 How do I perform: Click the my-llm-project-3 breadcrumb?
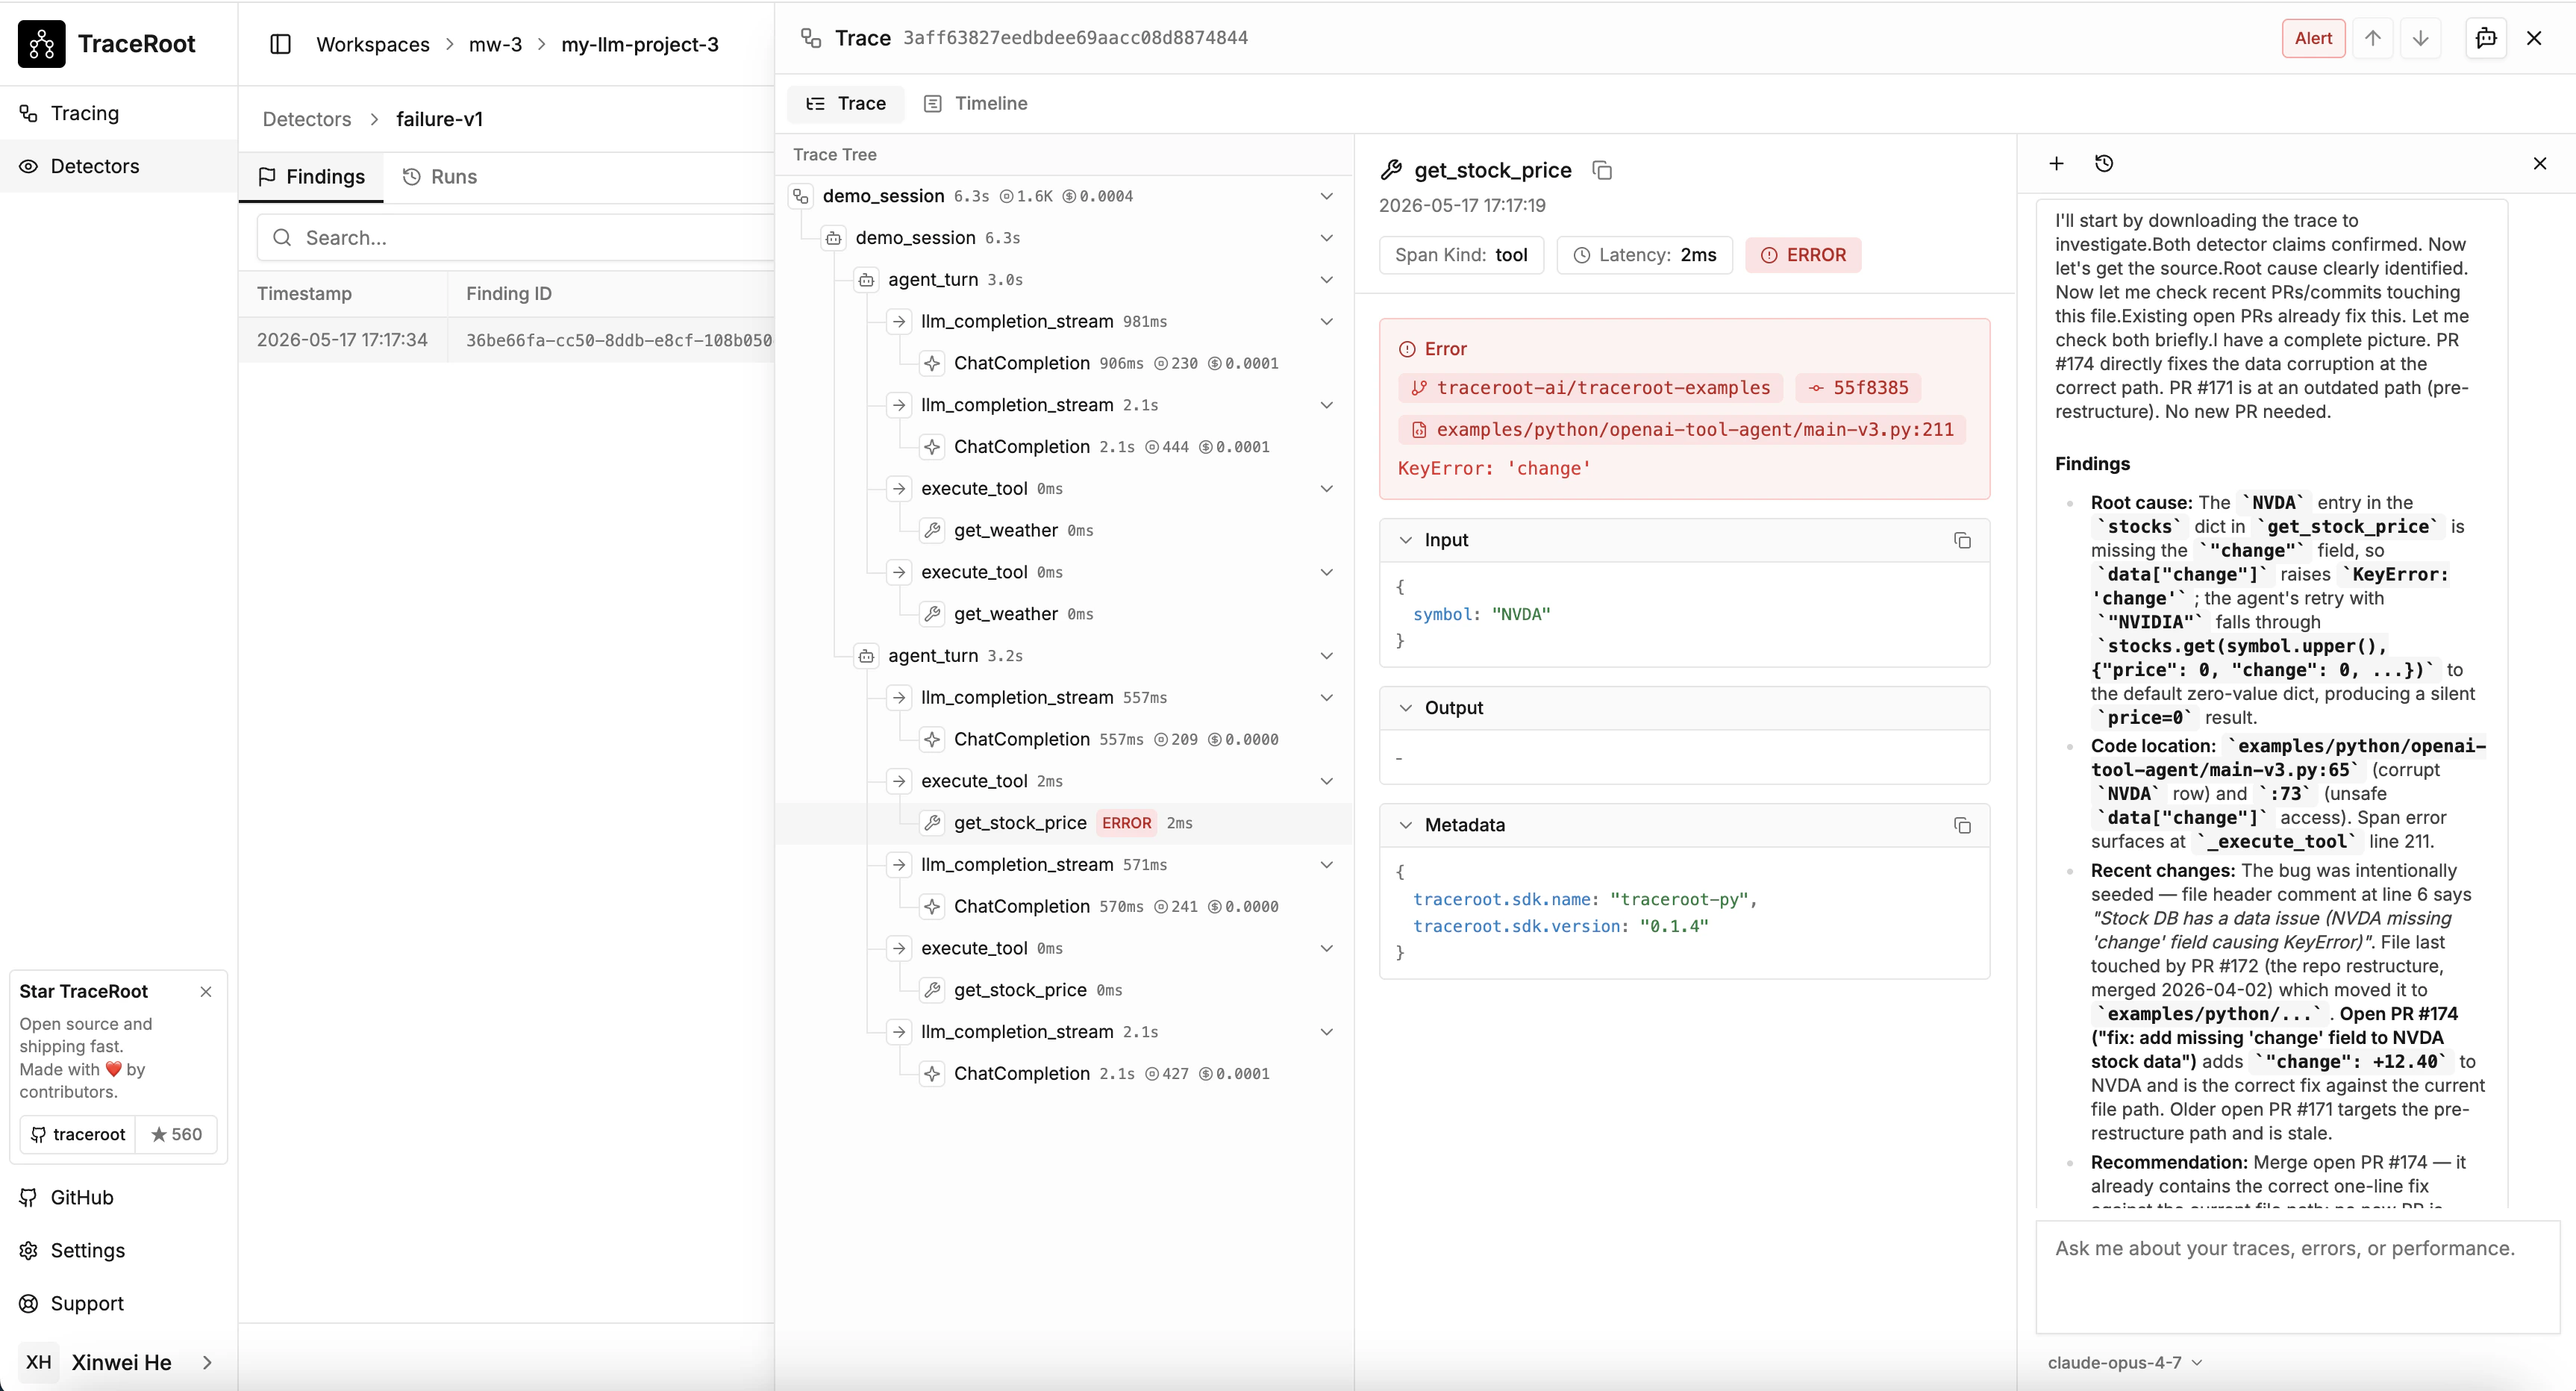click(640, 44)
